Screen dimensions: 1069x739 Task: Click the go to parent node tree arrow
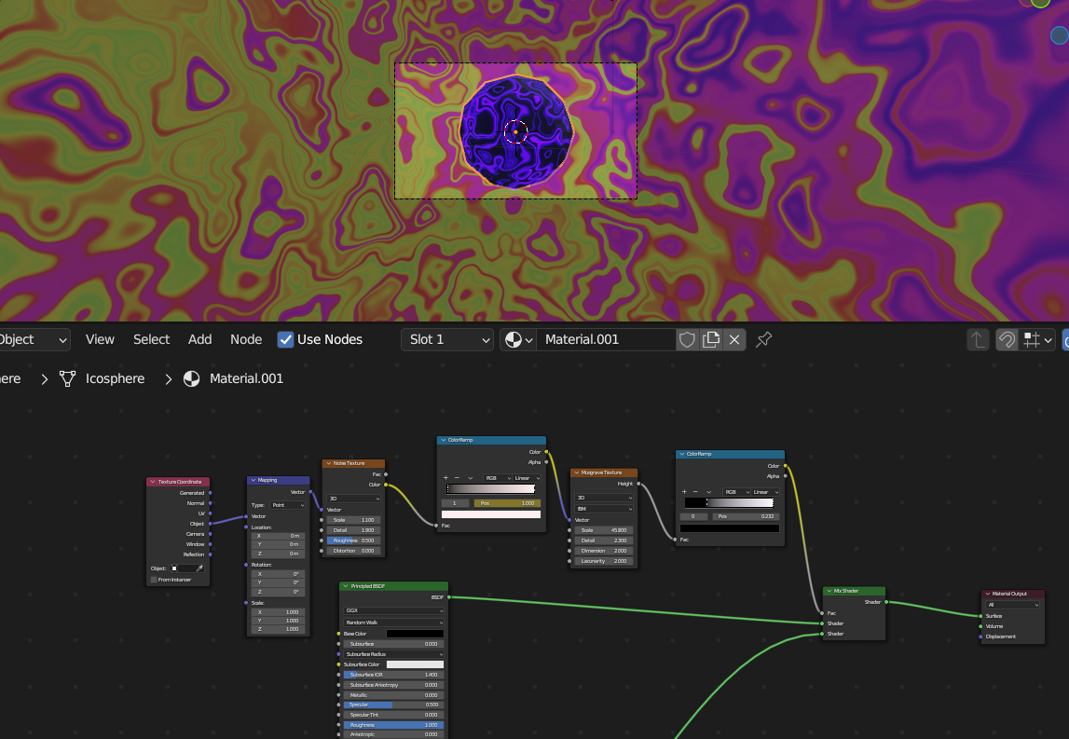[978, 339]
